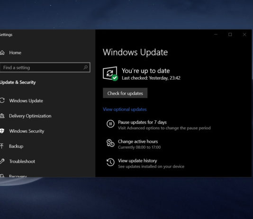The height and width of the screenshot is (219, 253).
Task: Click the search magnifier icon
Action: point(85,67)
